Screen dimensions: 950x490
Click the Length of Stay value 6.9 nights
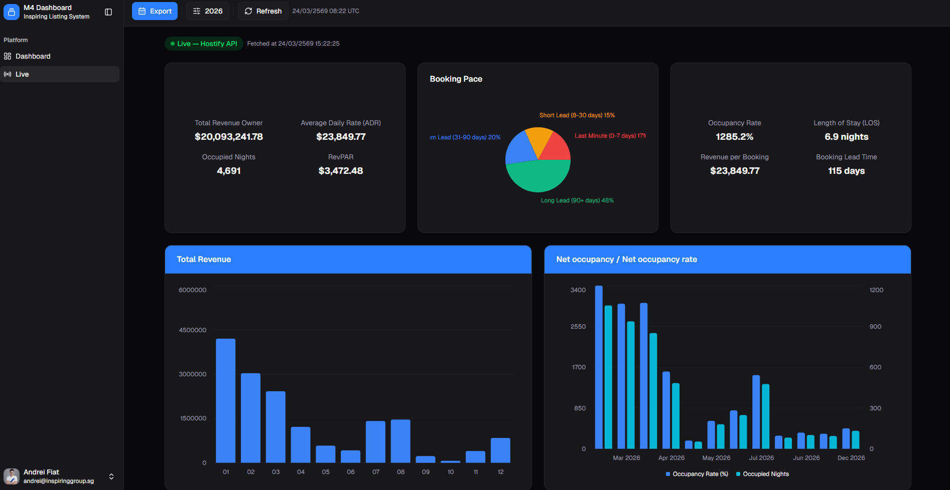[847, 137]
